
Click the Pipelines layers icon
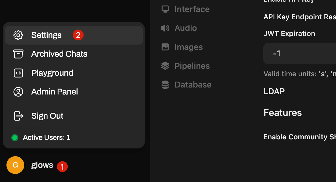[165, 66]
